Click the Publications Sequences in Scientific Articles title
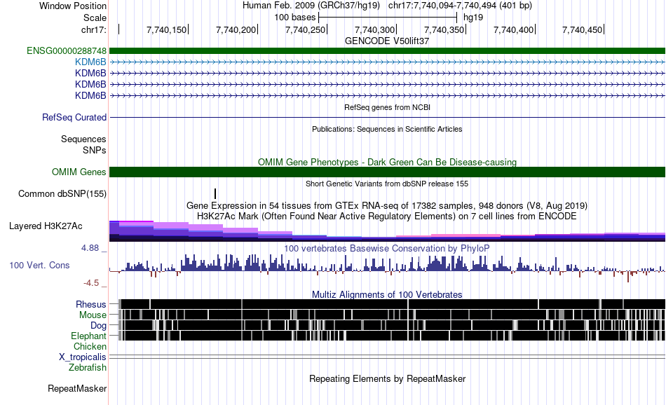 pos(387,129)
